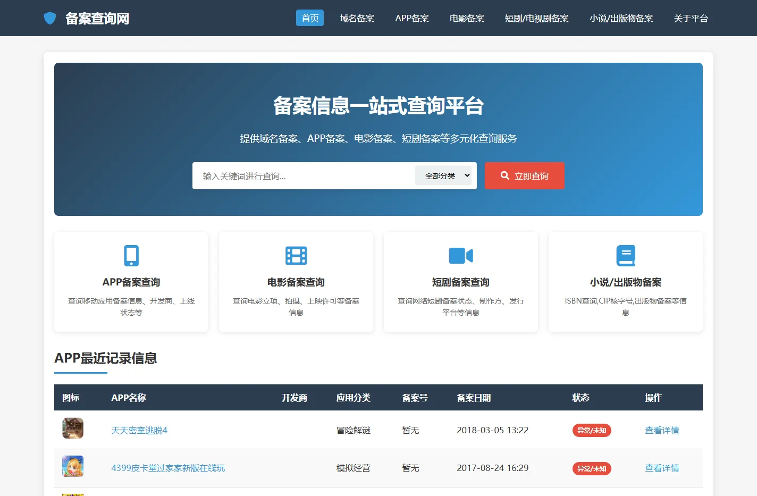
Task: Click 查看详情 for 天天密室逃脱4
Action: pos(662,431)
